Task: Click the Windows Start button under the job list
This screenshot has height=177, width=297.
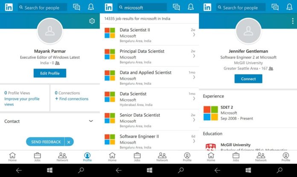Action: click(x=149, y=170)
